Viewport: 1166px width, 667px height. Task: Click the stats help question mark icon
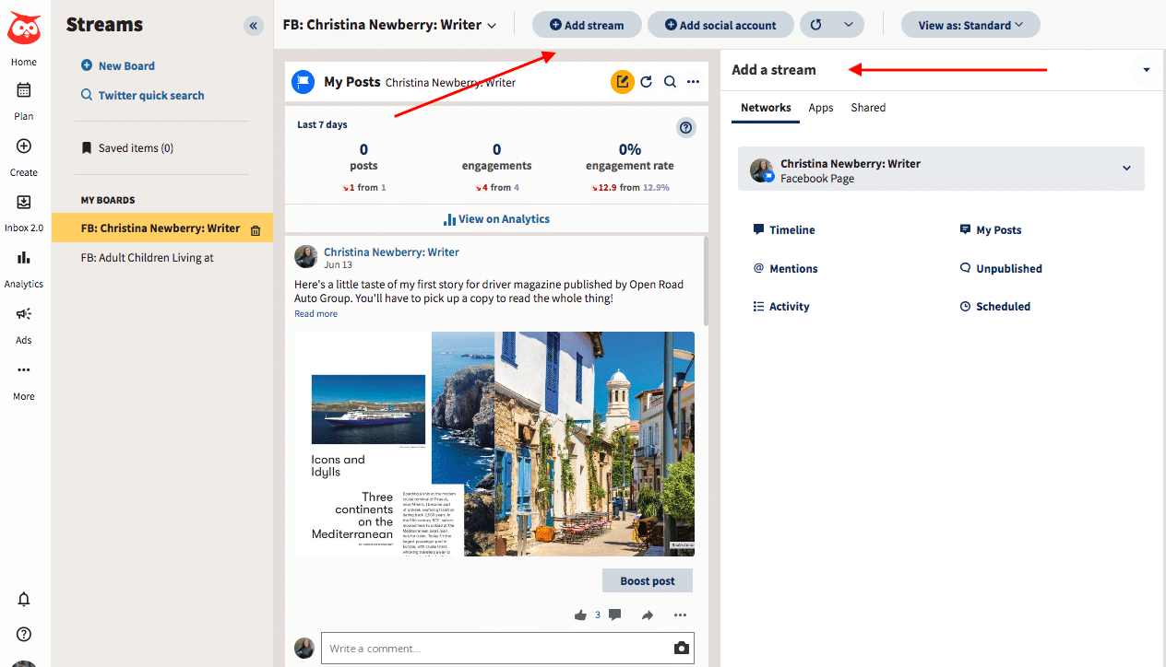(x=685, y=128)
